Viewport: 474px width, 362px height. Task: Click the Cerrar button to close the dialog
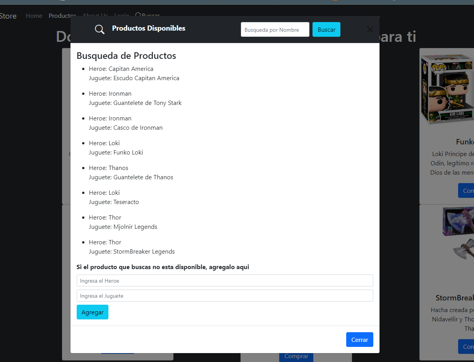click(x=359, y=340)
